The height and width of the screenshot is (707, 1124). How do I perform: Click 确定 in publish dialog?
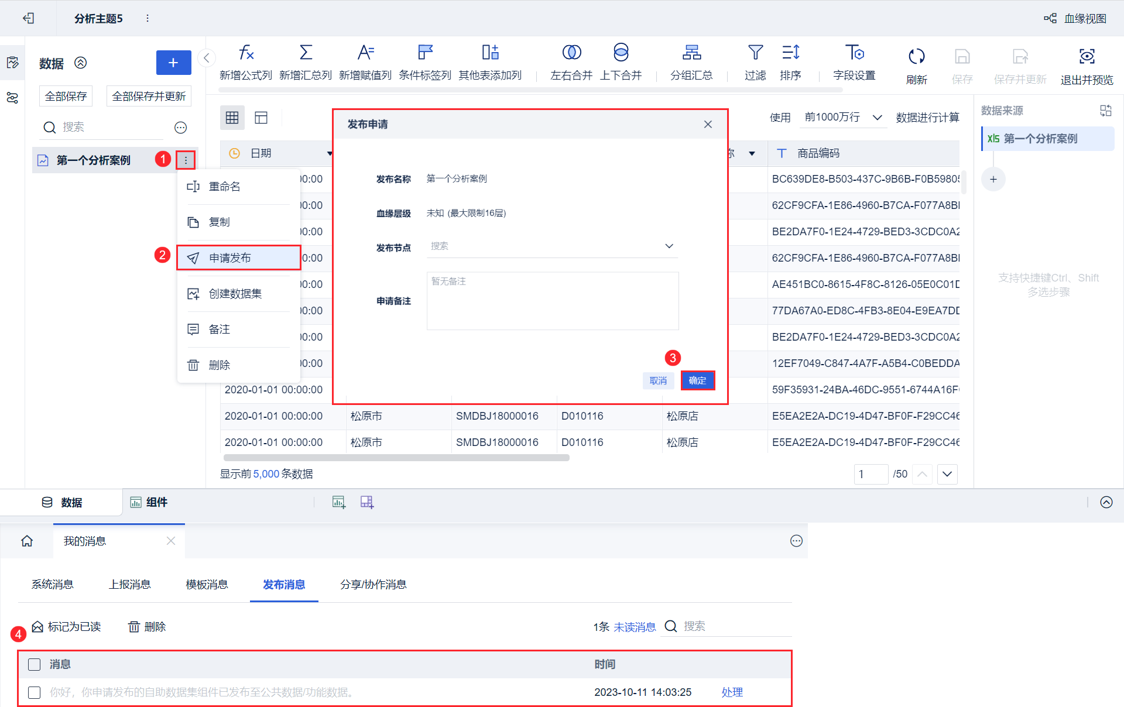(697, 380)
